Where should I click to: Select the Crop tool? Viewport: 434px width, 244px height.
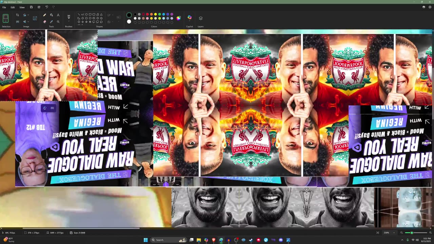[17, 15]
